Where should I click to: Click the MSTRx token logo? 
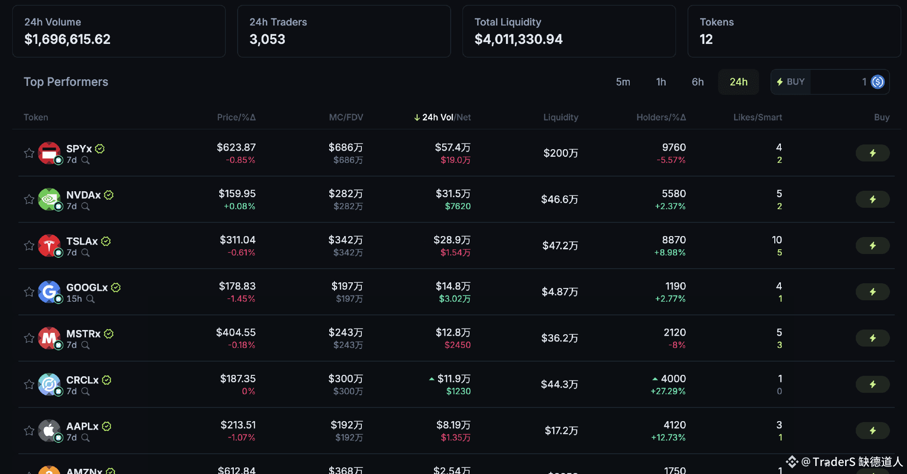(50, 338)
